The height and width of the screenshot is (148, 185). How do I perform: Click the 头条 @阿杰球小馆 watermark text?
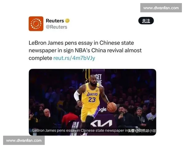[x=142, y=131]
